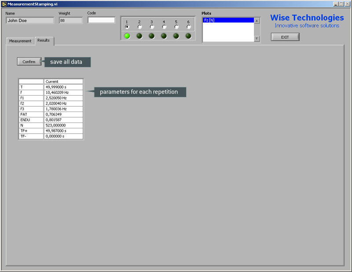Click the f3 value 1,780036 Hz
The width and height of the screenshot is (352, 272).
pyautogui.click(x=63, y=109)
